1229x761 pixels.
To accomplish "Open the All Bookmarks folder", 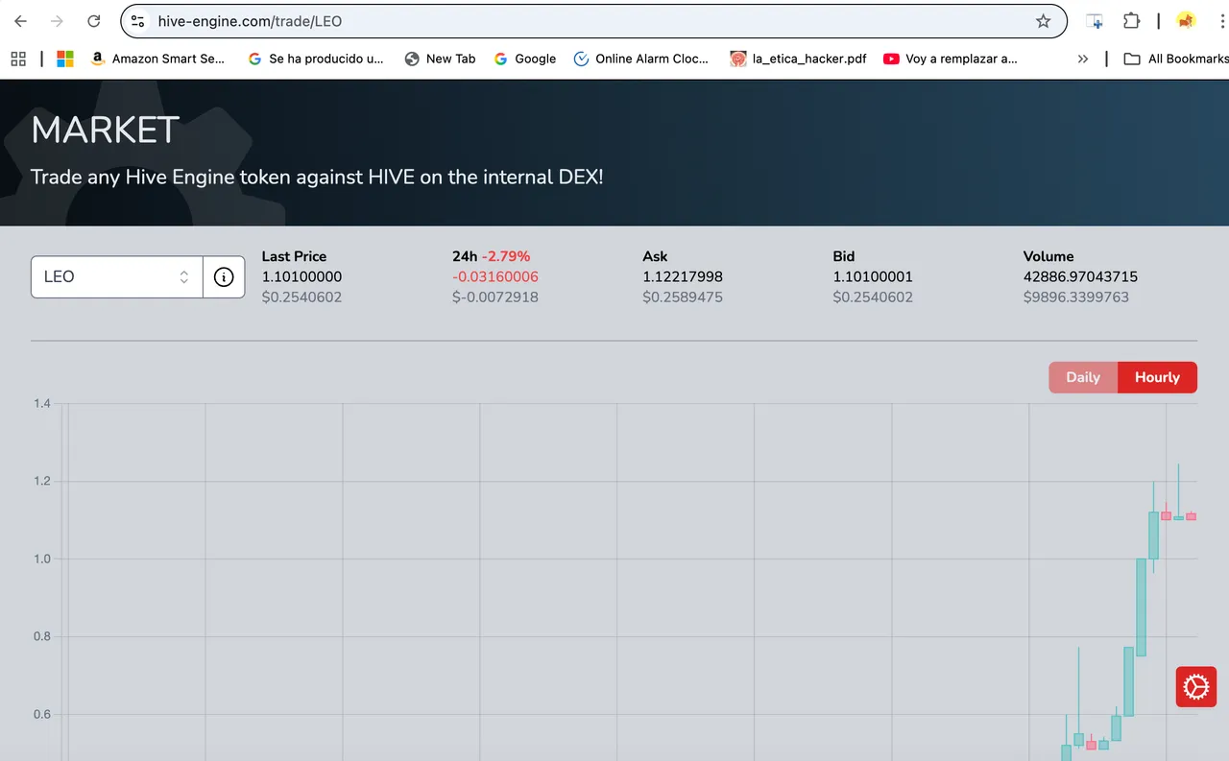I will pos(1176,59).
